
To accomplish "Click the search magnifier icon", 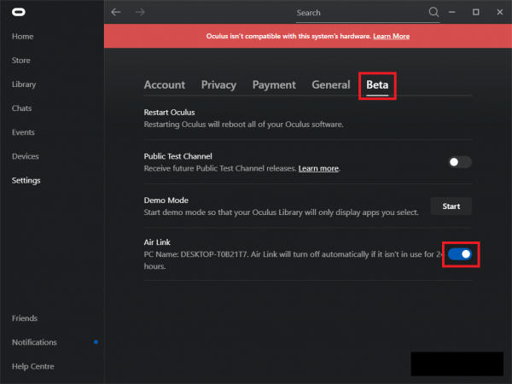I will (x=433, y=13).
